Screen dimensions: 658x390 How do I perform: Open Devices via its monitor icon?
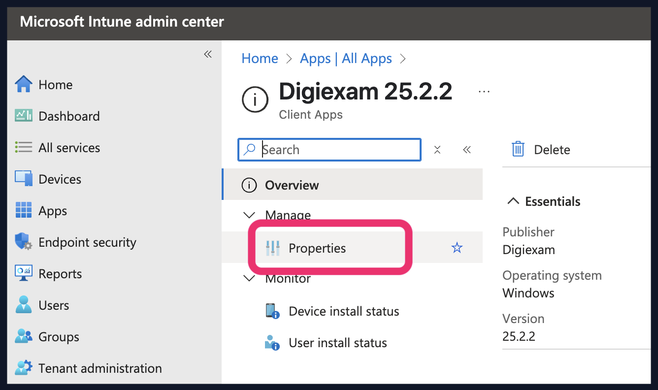(24, 179)
